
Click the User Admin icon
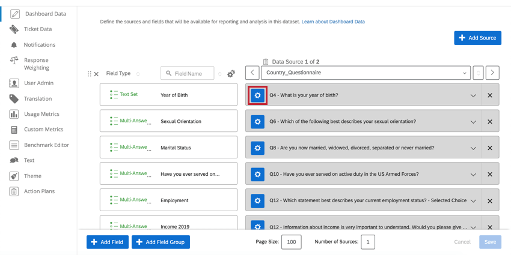(x=14, y=83)
